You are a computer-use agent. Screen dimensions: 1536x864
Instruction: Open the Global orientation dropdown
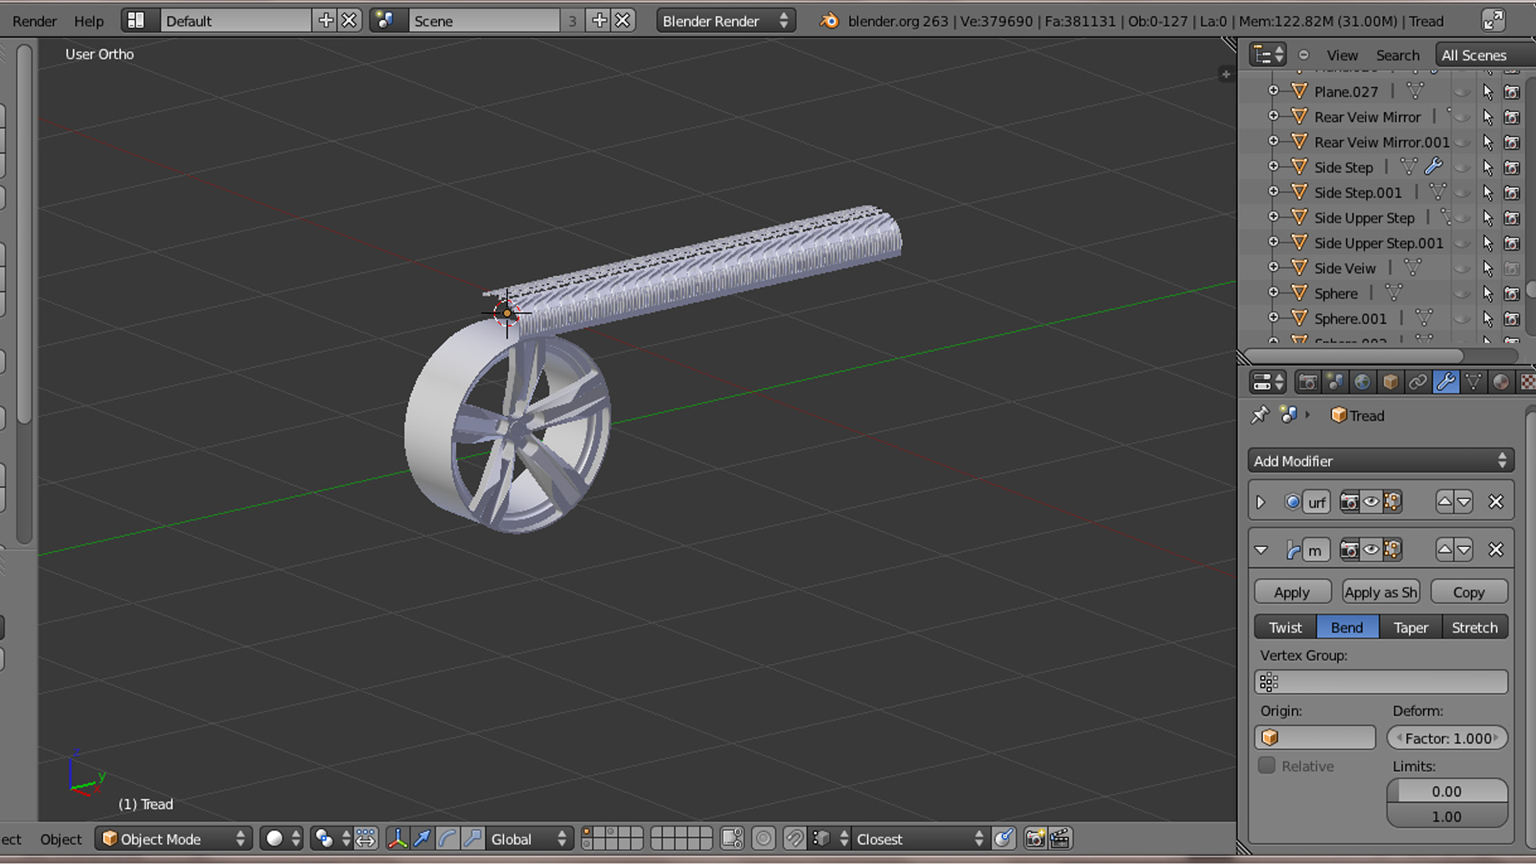[x=528, y=838]
